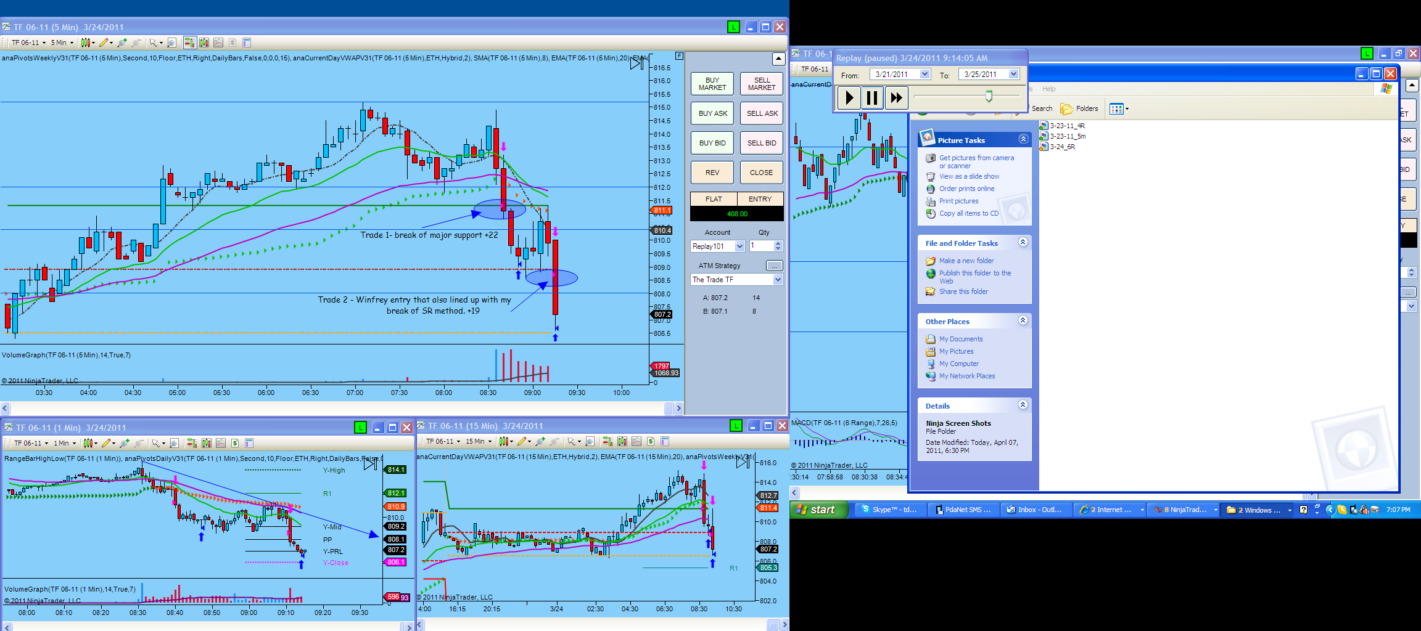Click the SELL MARKET button
Viewport: 1421px width, 631px height.
(762, 84)
